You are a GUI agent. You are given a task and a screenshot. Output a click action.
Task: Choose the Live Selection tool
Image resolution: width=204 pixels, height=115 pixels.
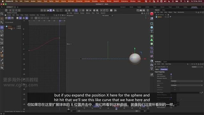pos(2,19)
